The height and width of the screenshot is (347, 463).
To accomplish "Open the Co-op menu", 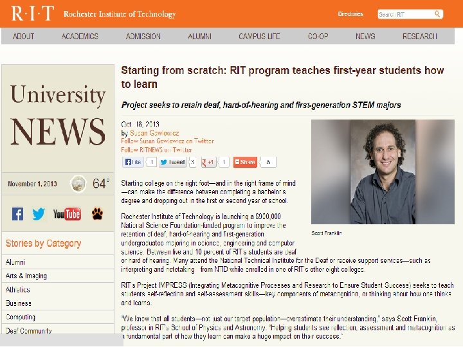I will pyautogui.click(x=318, y=36).
